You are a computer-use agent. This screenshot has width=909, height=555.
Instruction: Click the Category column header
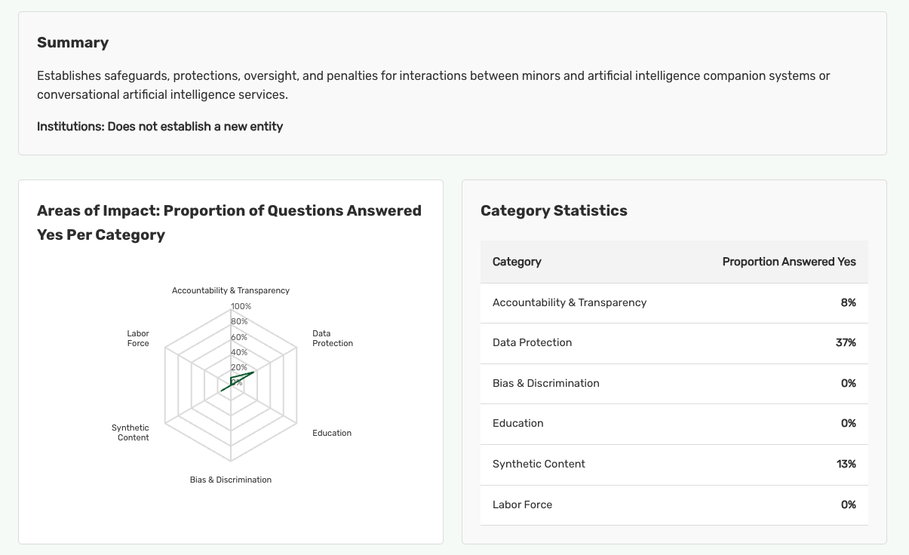point(517,262)
